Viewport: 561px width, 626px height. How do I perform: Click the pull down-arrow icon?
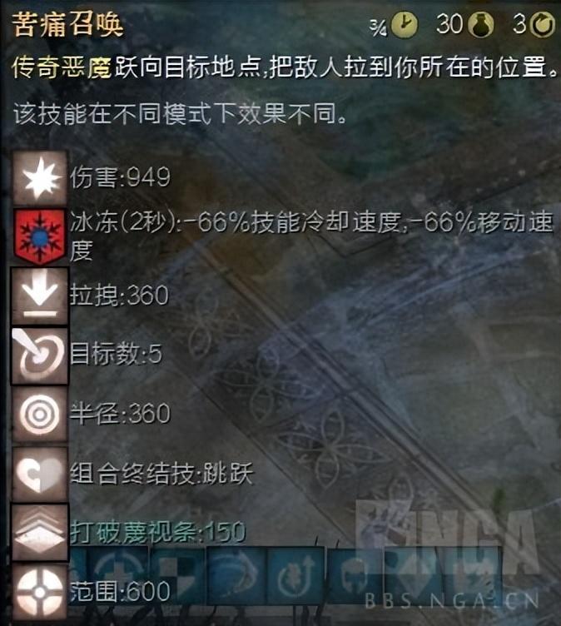pos(39,296)
